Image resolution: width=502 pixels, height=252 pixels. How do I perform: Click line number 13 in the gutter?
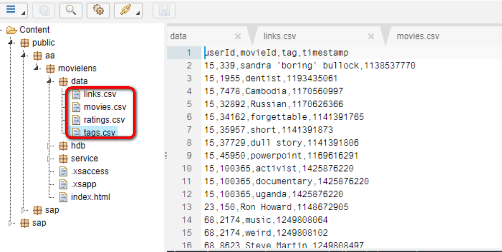187,207
